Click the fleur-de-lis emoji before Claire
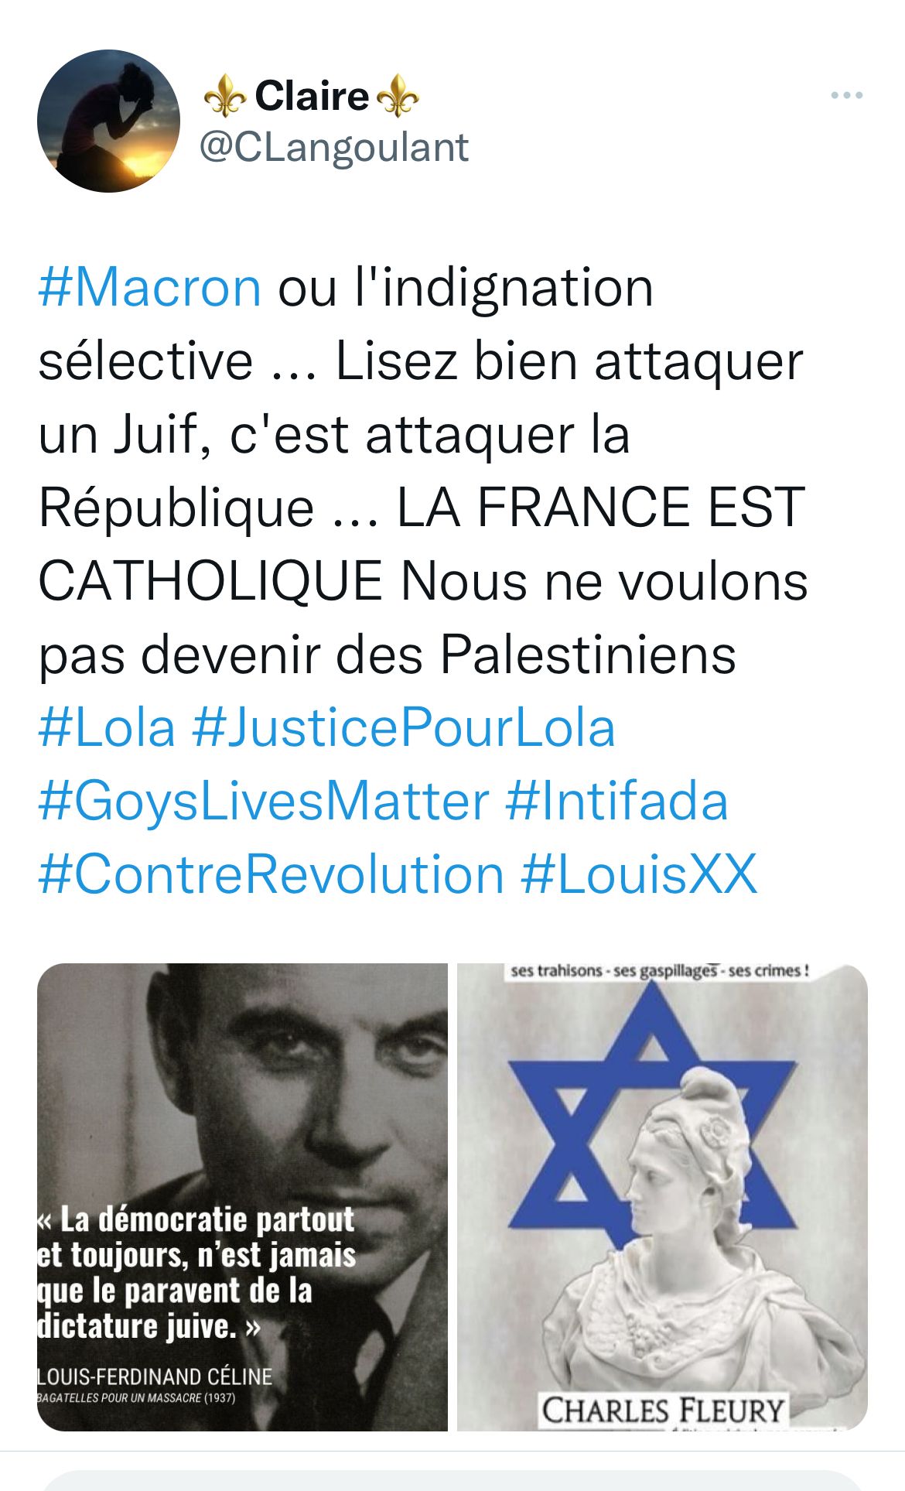This screenshot has width=905, height=1491. (x=225, y=96)
